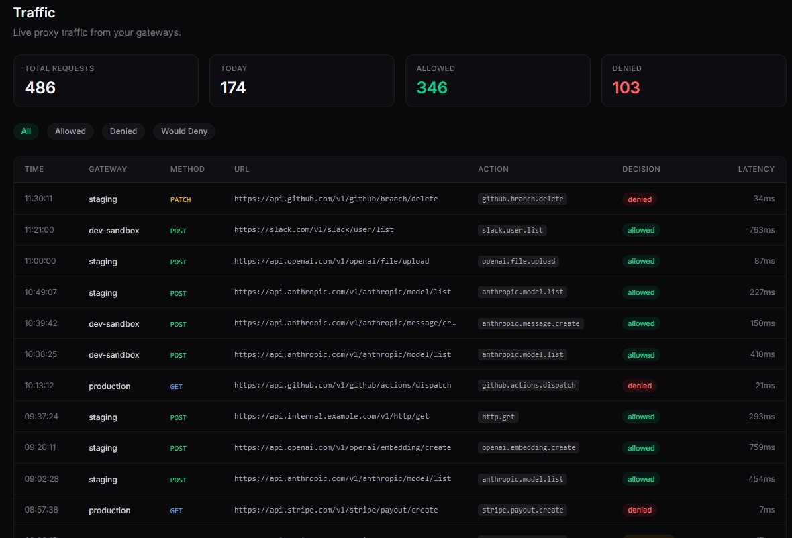Image resolution: width=792 pixels, height=538 pixels.
Task: Sort the table by LATENCY column
Action: [755, 169]
